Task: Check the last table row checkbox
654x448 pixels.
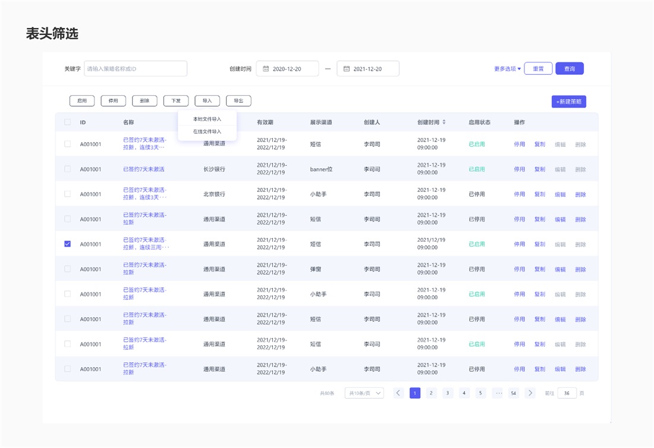Action: pos(68,369)
